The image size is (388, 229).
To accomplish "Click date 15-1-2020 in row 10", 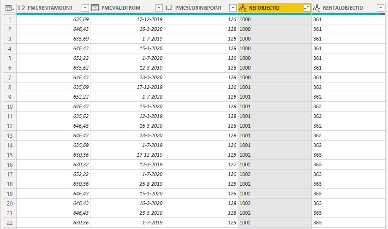I will tap(151, 106).
